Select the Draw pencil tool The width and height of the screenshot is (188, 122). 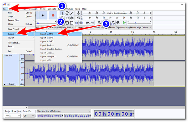tap(72, 13)
